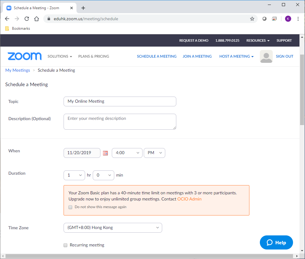Go to My Meetings breadcrumb
This screenshot has width=305, height=259.
point(18,70)
